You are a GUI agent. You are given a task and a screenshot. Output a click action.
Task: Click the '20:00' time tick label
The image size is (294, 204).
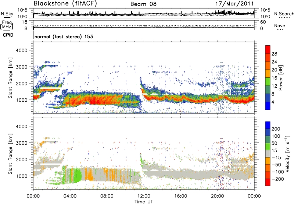pyautogui.click(x=217, y=196)
